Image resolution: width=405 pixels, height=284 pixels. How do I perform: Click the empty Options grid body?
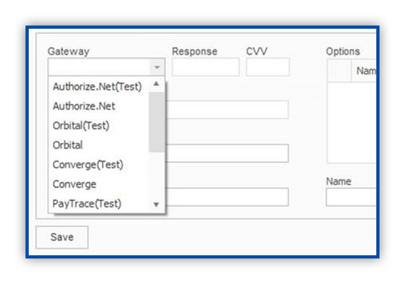point(352,123)
